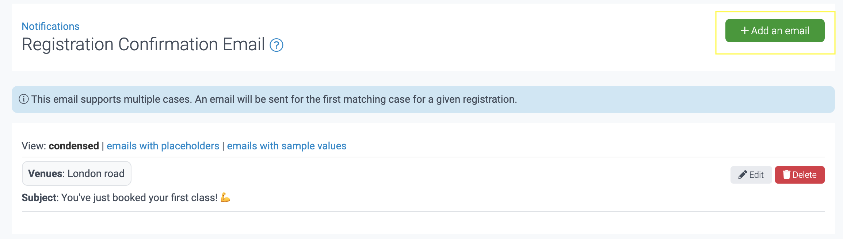The image size is (843, 239).
Task: Click the multiple cases info banner text
Action: (274, 99)
